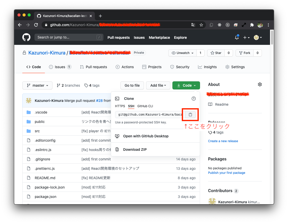This screenshot has width=288, height=223.
Task: Click the src folder icon
Action: [x=29, y=131]
